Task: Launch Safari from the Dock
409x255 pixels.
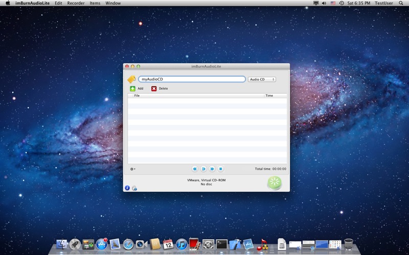Action: [x=128, y=245]
